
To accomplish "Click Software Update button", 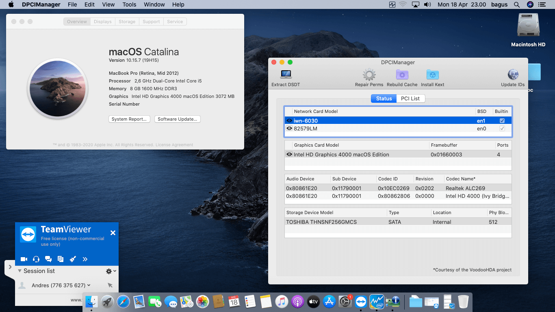I will (177, 119).
